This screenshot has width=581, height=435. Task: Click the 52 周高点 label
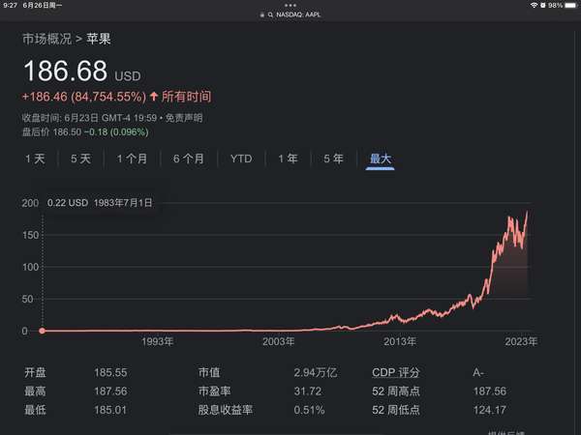396,391
